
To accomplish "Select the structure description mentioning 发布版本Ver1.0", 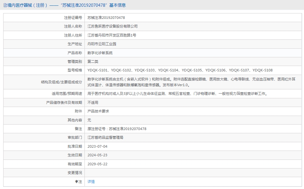I will (x=191, y=82).
